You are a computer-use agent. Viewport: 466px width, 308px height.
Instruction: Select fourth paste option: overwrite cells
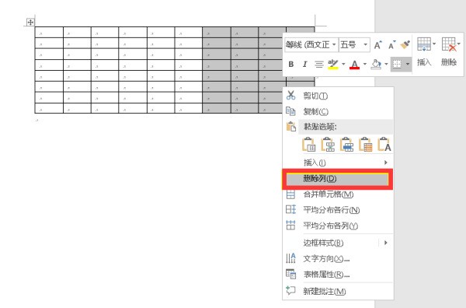coord(366,145)
